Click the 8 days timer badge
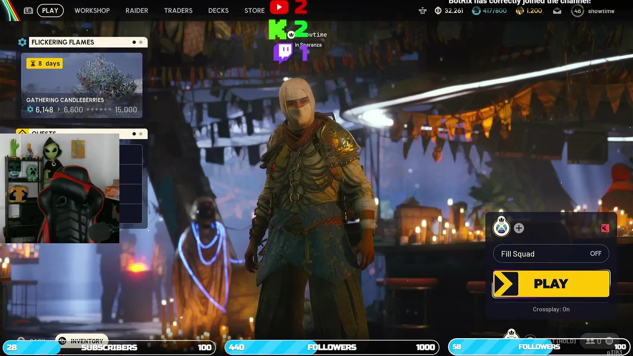633x356 pixels. 45,63
